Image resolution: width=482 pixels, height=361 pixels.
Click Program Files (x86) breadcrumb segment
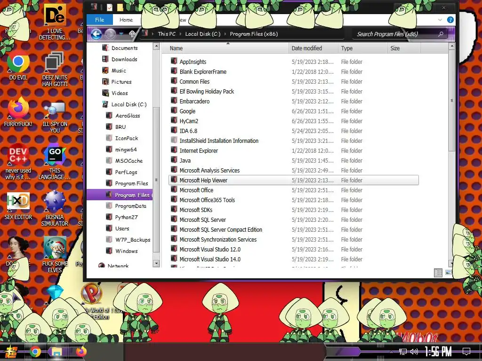254,34
